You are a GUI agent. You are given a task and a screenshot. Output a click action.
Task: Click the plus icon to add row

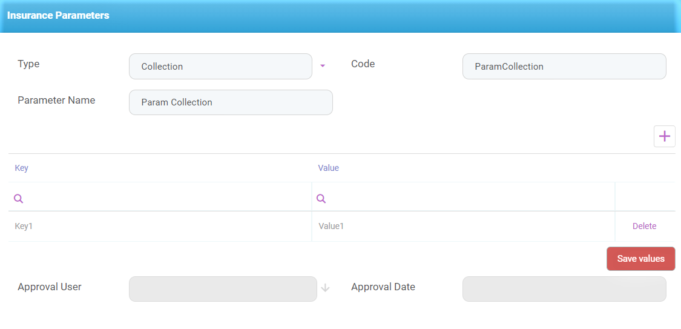[x=664, y=136]
